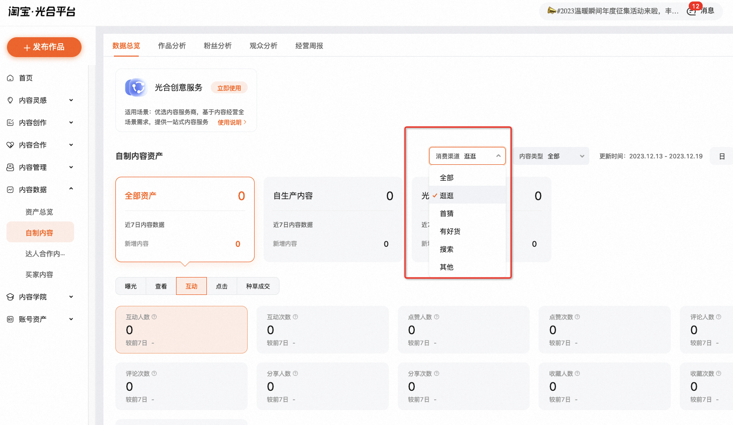
Task: Open the 内容类型 全部 dropdown
Action: point(551,156)
